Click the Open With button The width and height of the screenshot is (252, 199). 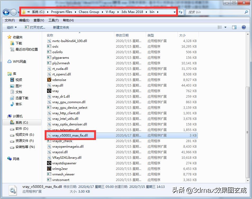click(x=35, y=27)
